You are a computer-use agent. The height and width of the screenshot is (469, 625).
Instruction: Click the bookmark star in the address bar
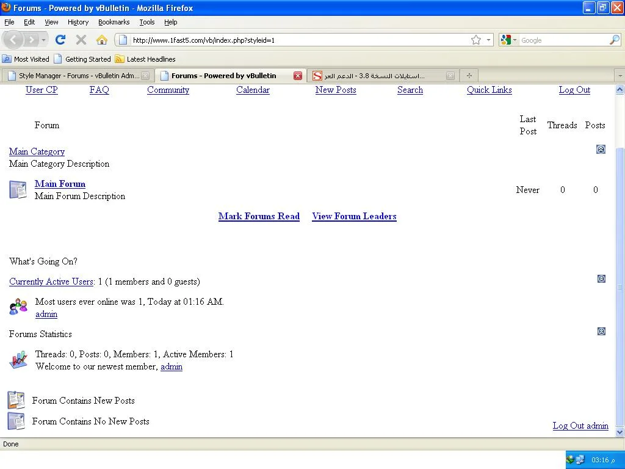pyautogui.click(x=476, y=40)
